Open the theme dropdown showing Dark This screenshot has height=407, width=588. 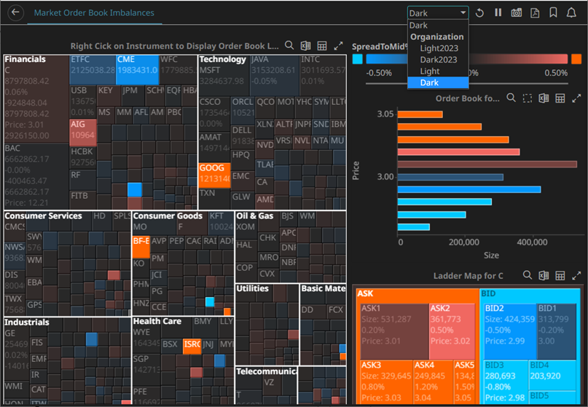[438, 13]
